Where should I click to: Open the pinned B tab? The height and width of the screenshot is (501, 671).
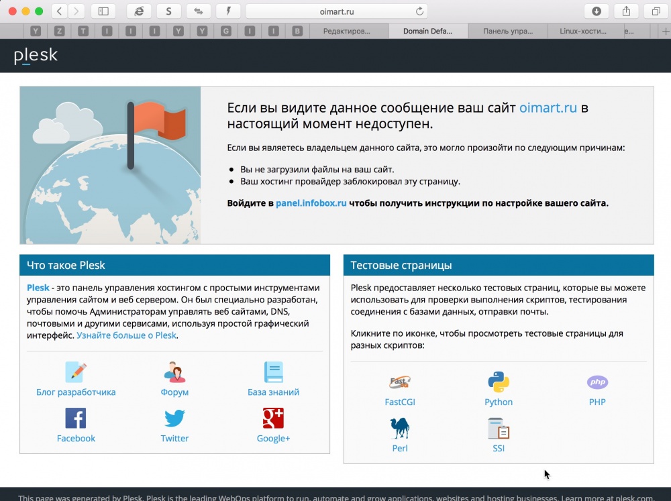[297, 31]
